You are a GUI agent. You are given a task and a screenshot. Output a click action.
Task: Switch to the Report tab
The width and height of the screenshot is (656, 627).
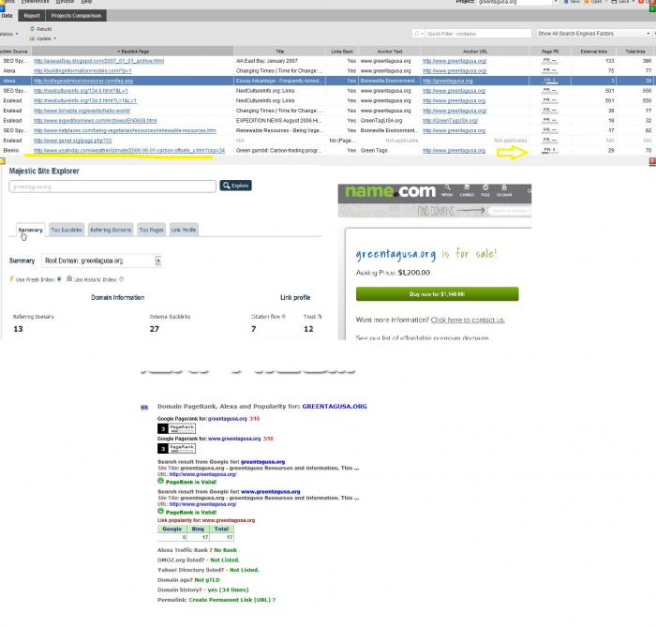32,16
